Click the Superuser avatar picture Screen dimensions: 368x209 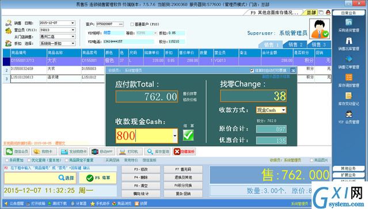point(320,29)
